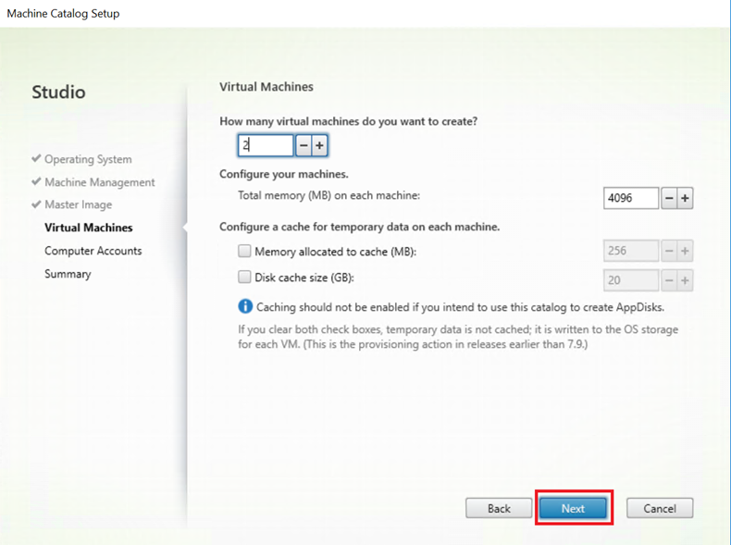This screenshot has height=545, width=731.
Task: Enable Memory allocated to cache checkbox
Action: 244,252
